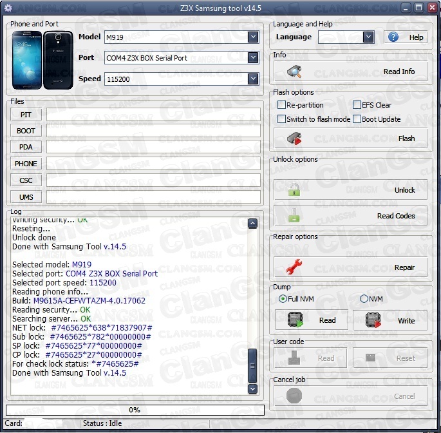This screenshot has width=441, height=433.
Task: Click the 0% progress bar
Action: (x=135, y=410)
